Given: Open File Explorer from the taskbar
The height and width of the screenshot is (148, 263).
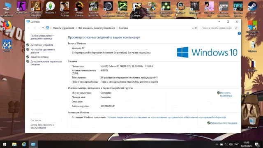Looking at the screenshot, I should (14, 144).
